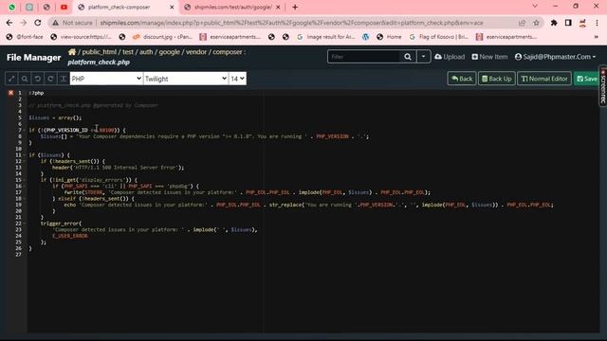The width and height of the screenshot is (607, 341).
Task: Collapse the code fold at line 11
Action: 25,155
